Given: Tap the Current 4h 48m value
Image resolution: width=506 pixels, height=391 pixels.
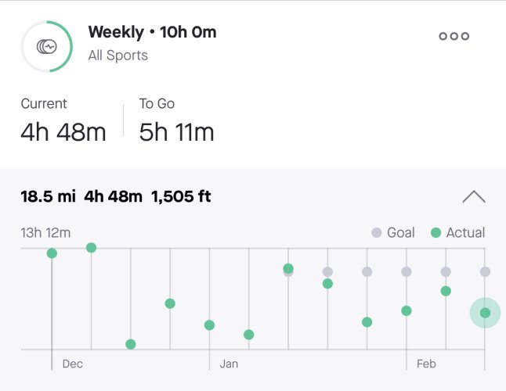Looking at the screenshot, I should (x=63, y=132).
